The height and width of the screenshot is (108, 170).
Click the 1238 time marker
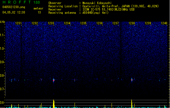(132, 23)
